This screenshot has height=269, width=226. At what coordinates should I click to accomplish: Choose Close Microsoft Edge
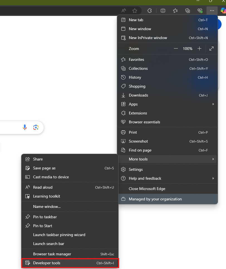click(147, 189)
